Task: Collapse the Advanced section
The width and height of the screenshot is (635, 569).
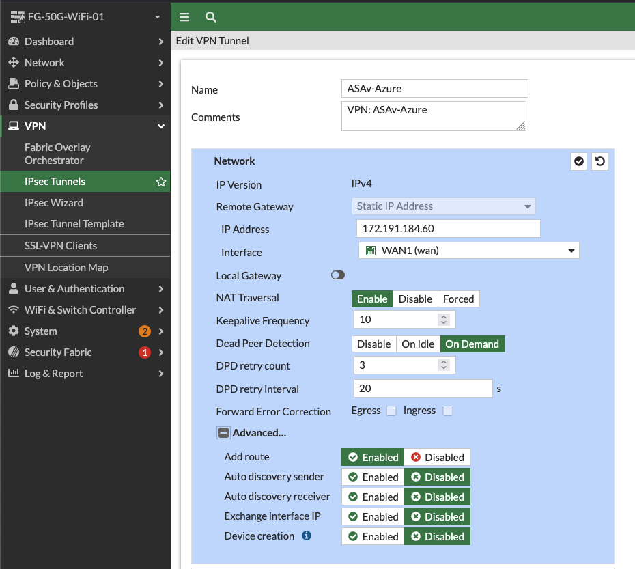Action: (223, 433)
